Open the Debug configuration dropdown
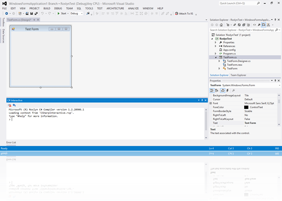Viewport: 282px width, 201px height. [76, 13]
